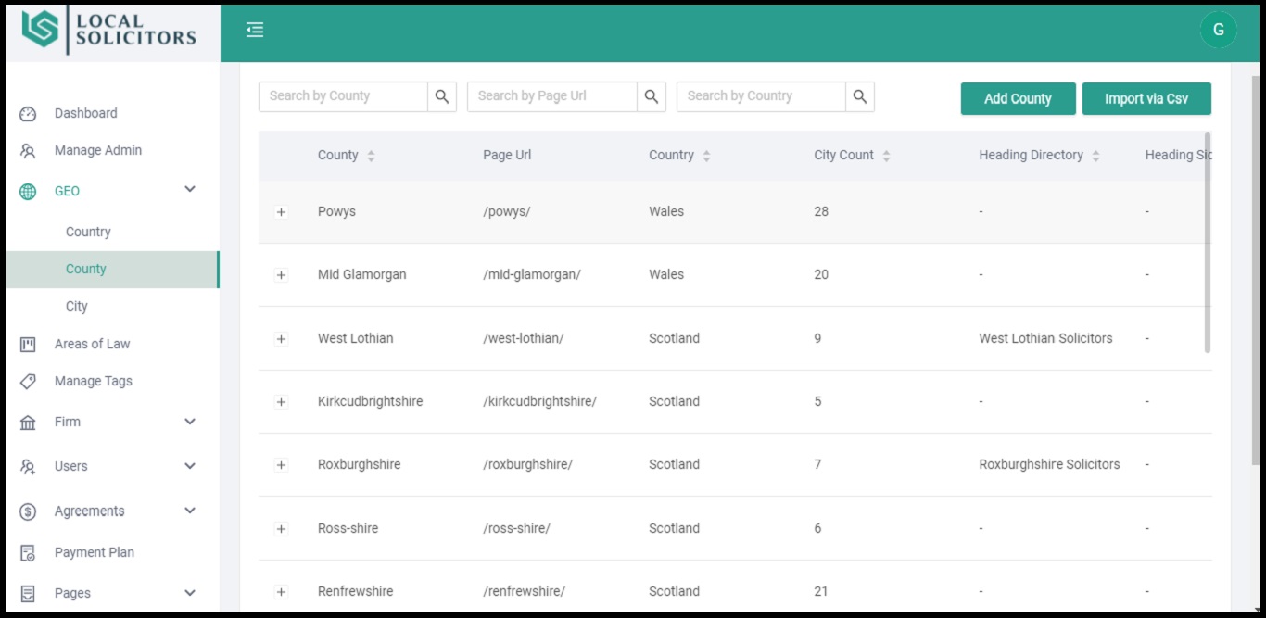
Task: Click city count 21 in Renfrewshire row
Action: pos(821,592)
